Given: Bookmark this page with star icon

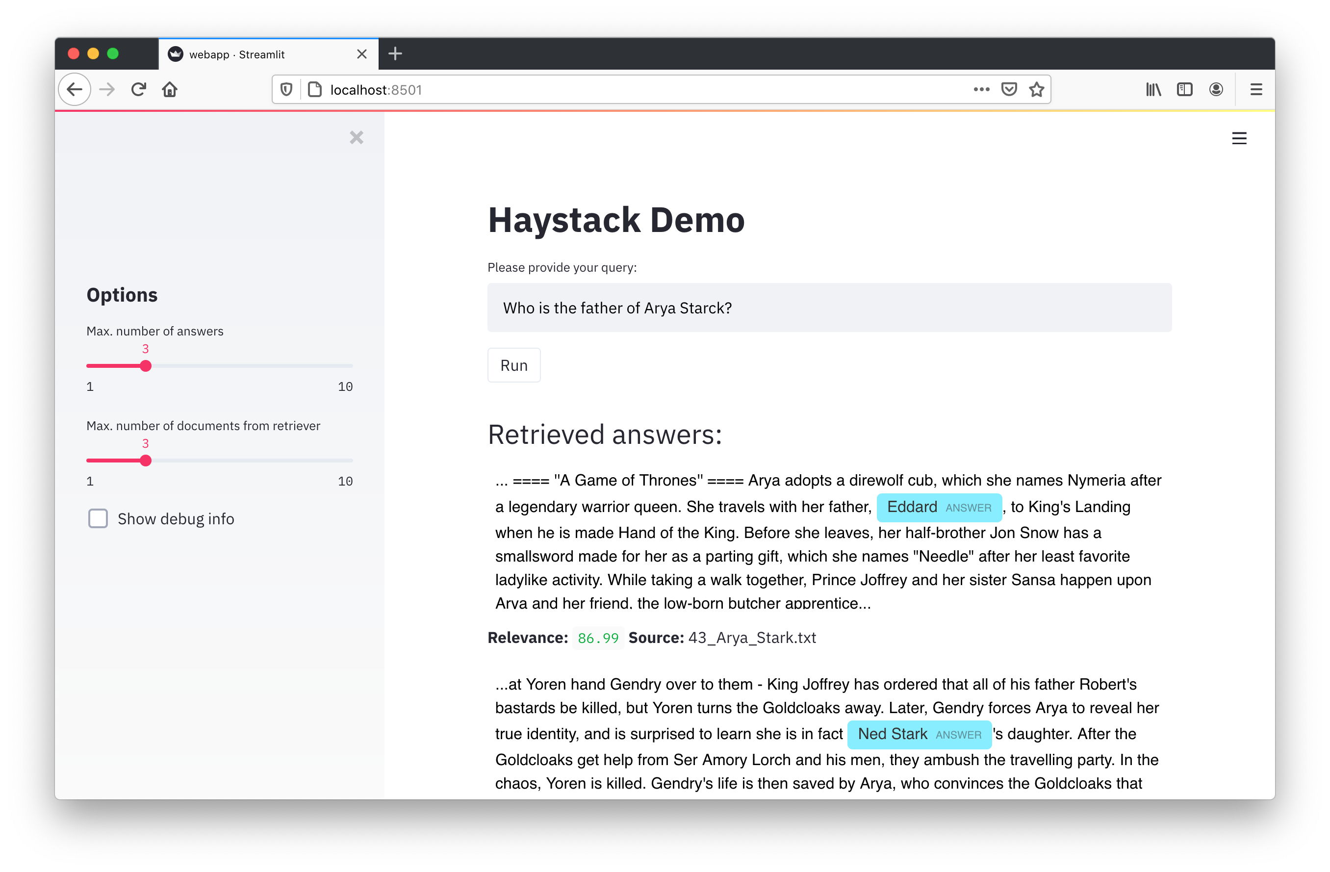Looking at the screenshot, I should (1037, 89).
